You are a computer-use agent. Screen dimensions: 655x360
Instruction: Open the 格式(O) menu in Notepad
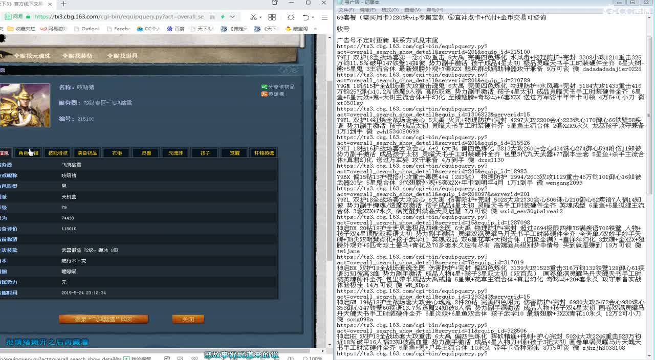(389, 10)
